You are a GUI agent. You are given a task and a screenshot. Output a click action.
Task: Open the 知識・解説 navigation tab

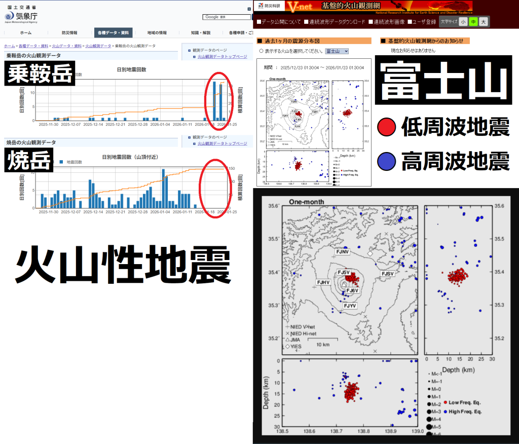click(x=200, y=32)
